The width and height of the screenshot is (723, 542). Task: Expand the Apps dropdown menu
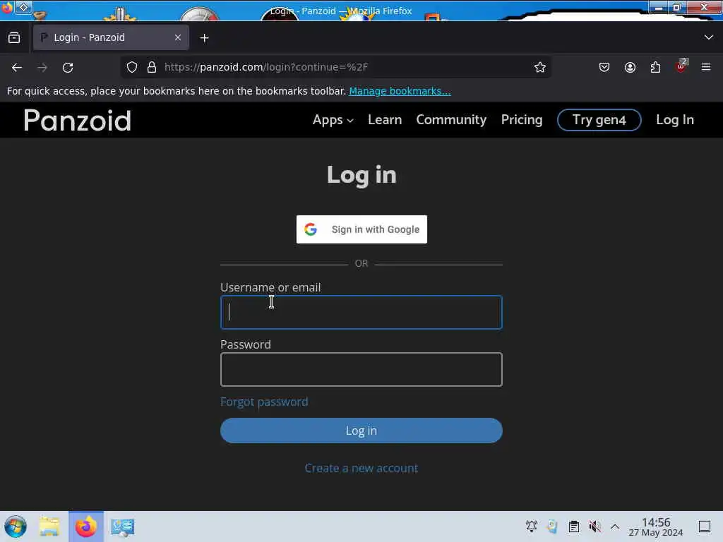point(333,120)
